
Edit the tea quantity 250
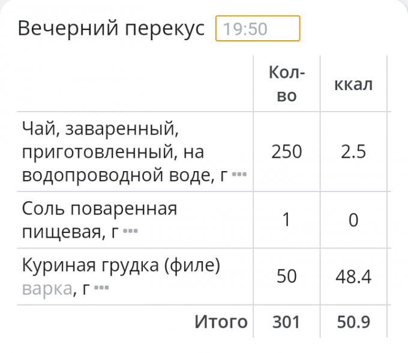[x=287, y=152]
